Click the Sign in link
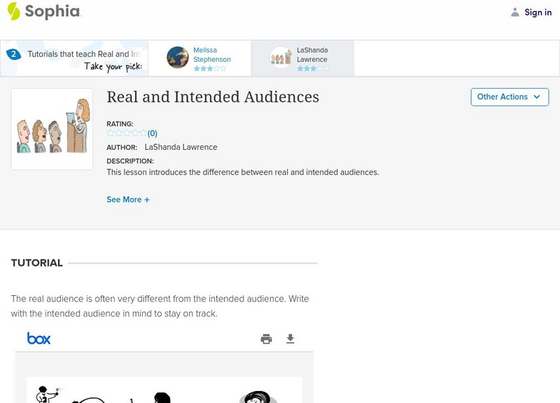560x403 pixels. 538,12
